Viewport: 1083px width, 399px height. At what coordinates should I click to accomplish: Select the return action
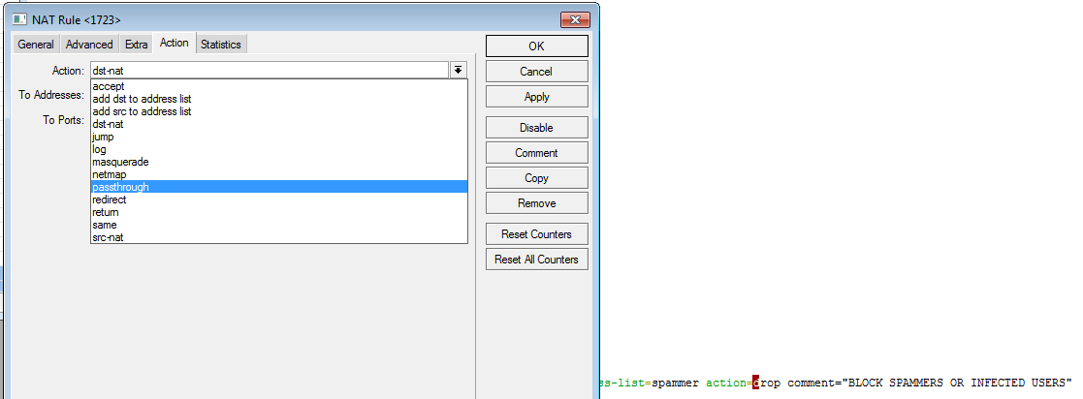(279, 212)
